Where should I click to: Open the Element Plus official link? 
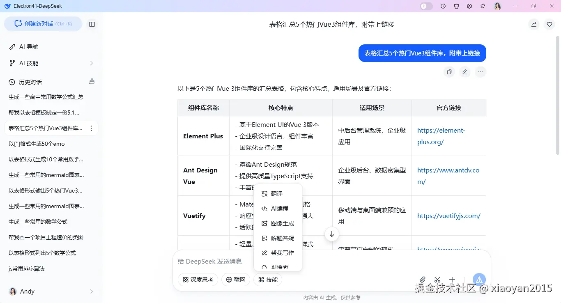coord(441,130)
